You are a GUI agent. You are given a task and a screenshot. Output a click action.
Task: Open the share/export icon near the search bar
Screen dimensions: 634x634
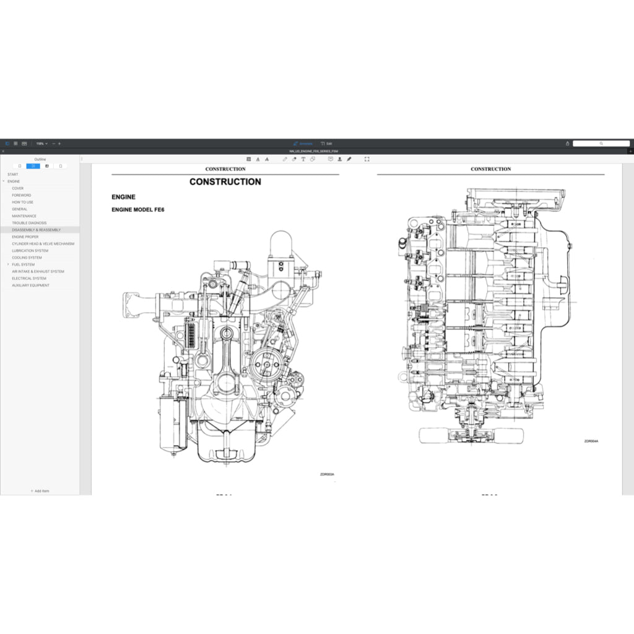pyautogui.click(x=567, y=143)
